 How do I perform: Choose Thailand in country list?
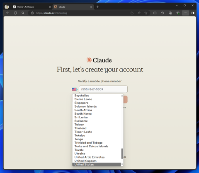(97, 128)
